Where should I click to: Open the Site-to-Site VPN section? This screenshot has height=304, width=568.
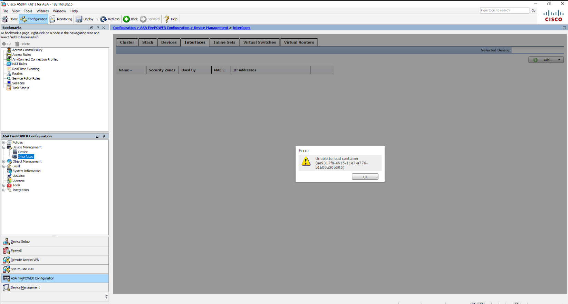pyautogui.click(x=55, y=269)
